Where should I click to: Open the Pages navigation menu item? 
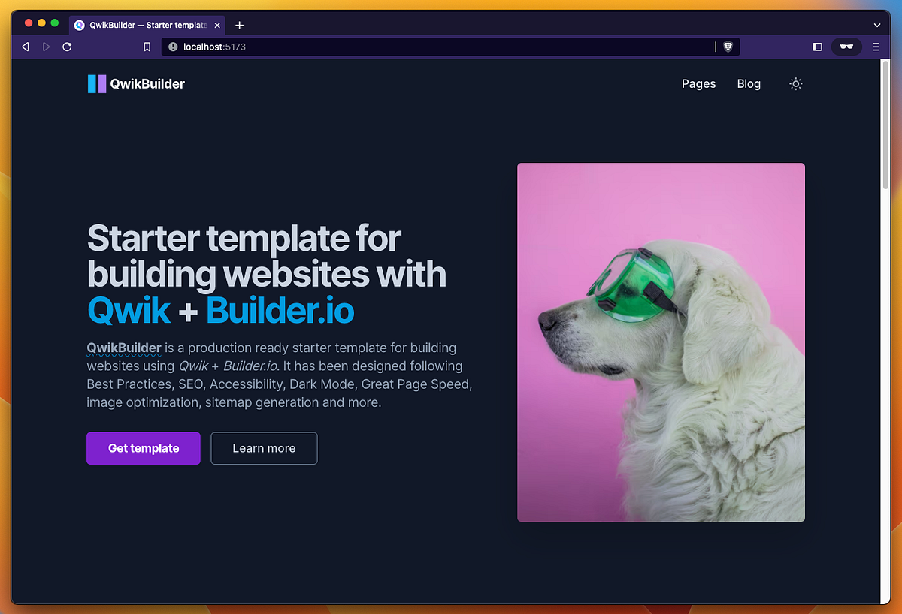tap(698, 83)
